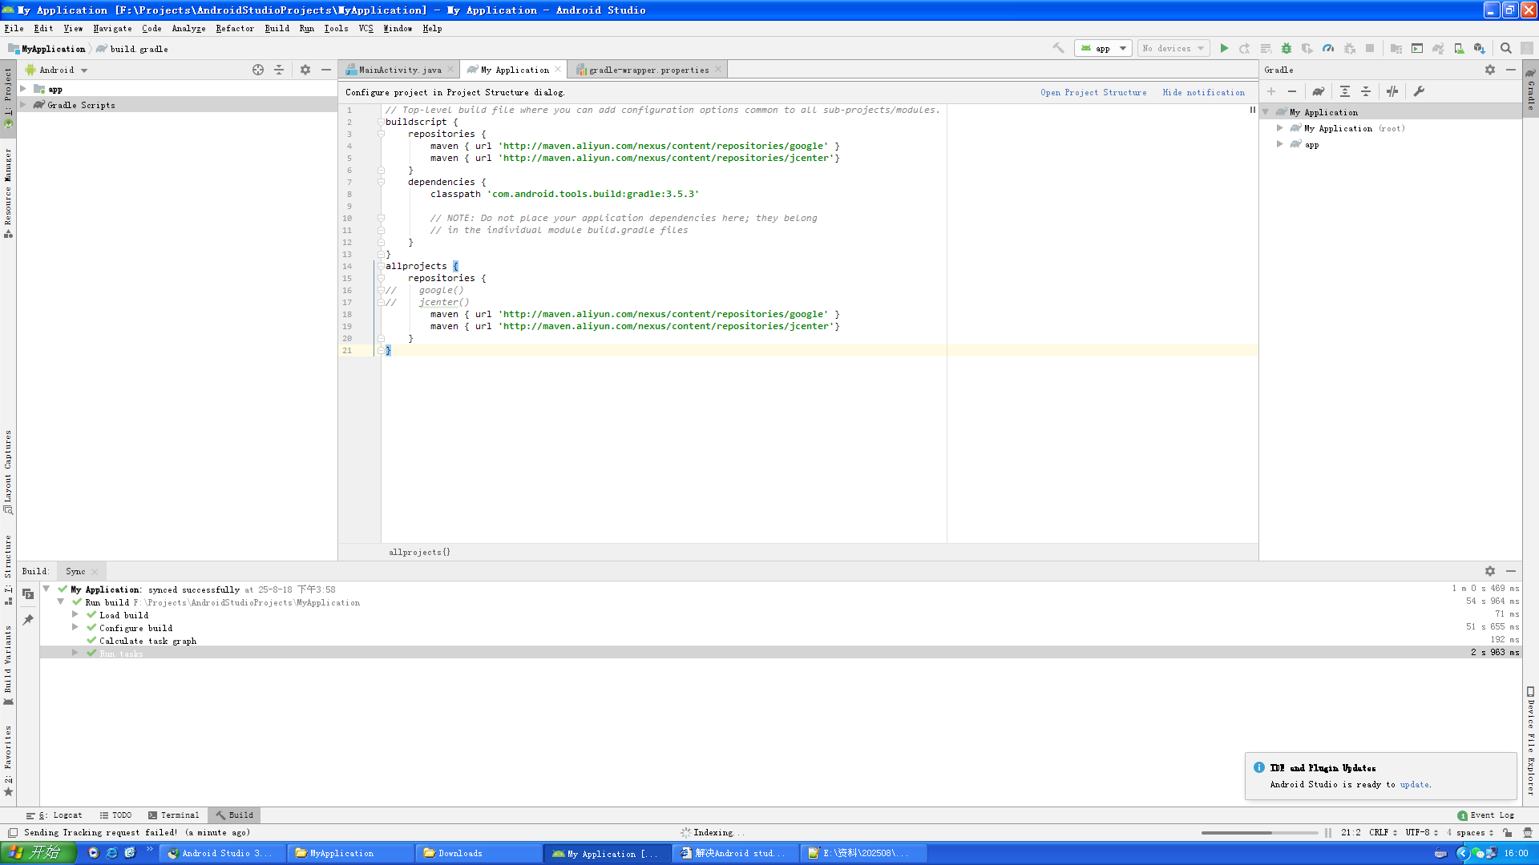Open Android project view dropdown
Image resolution: width=1539 pixels, height=865 pixels.
tap(57, 70)
